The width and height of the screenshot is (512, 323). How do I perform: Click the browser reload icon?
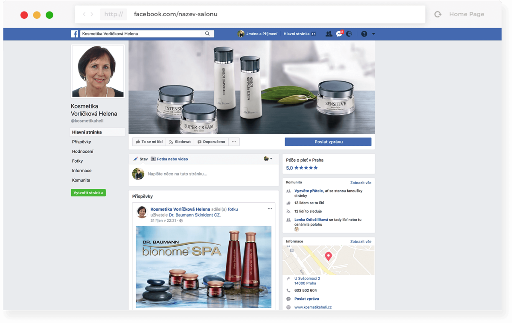pos(438,14)
